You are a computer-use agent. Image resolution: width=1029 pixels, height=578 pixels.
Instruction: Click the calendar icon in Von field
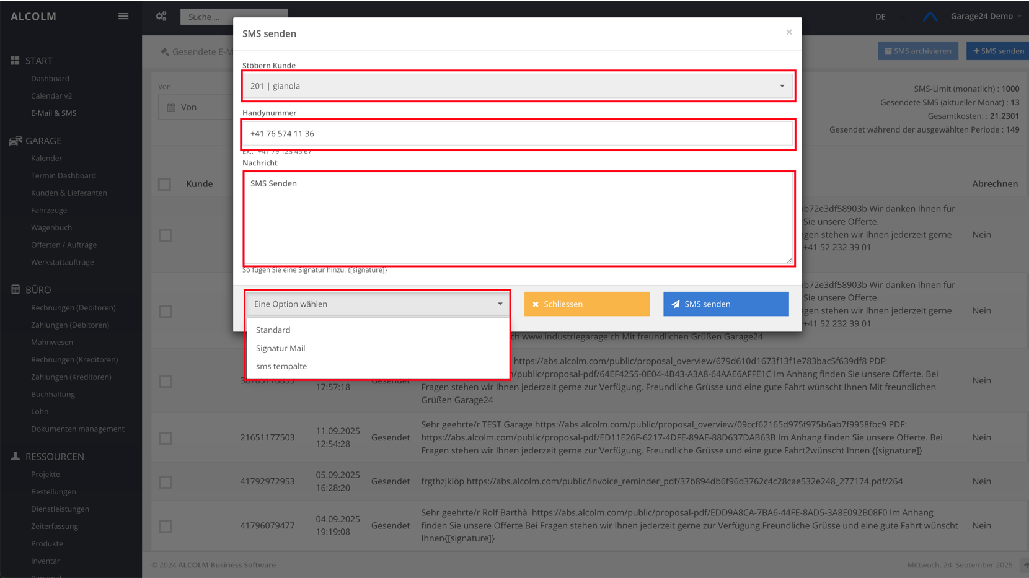[x=172, y=107]
